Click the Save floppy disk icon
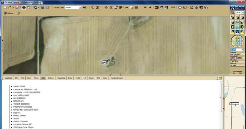The height and width of the screenshot is (129, 246). 17,7
